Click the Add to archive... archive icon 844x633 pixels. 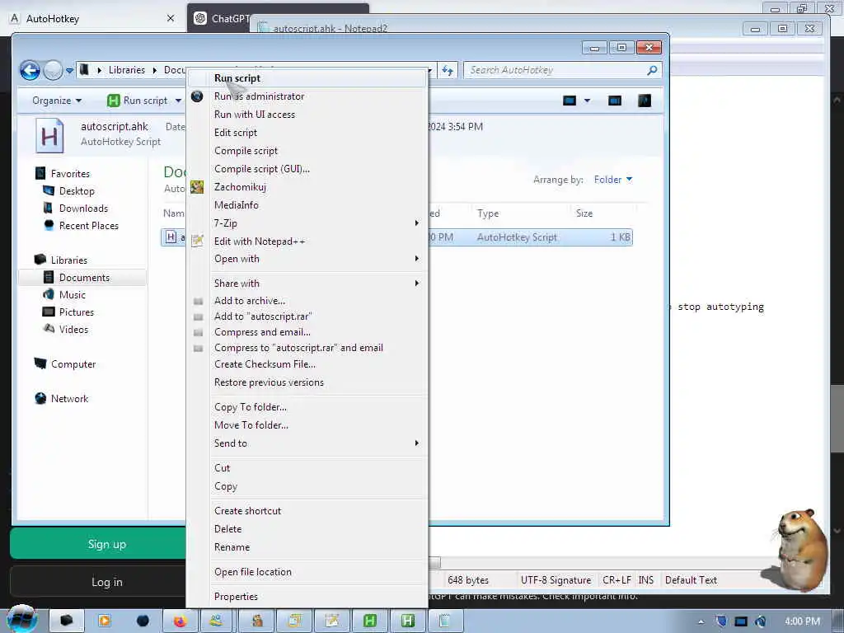(x=198, y=302)
